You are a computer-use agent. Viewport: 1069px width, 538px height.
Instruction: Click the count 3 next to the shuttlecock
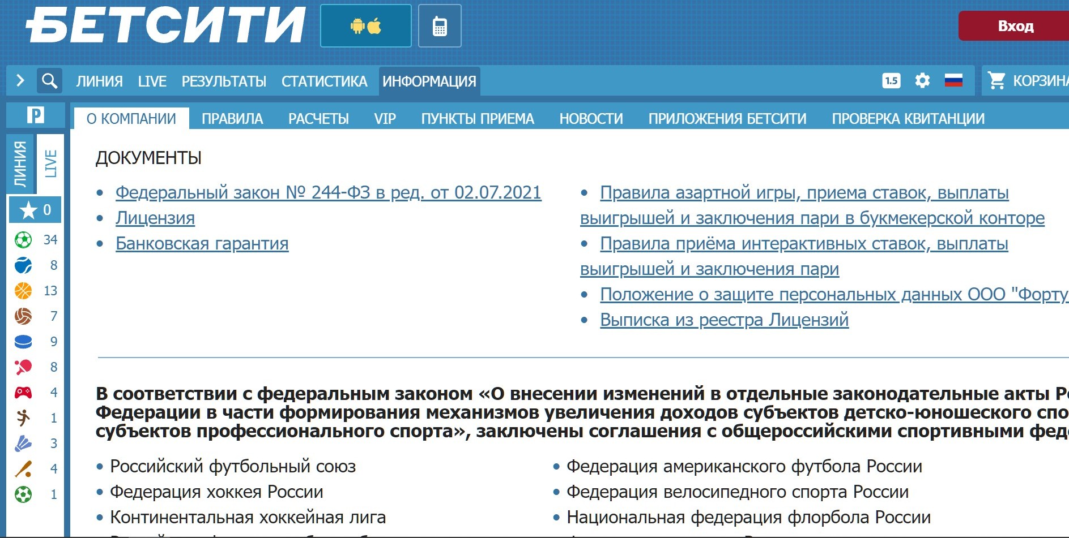54,444
